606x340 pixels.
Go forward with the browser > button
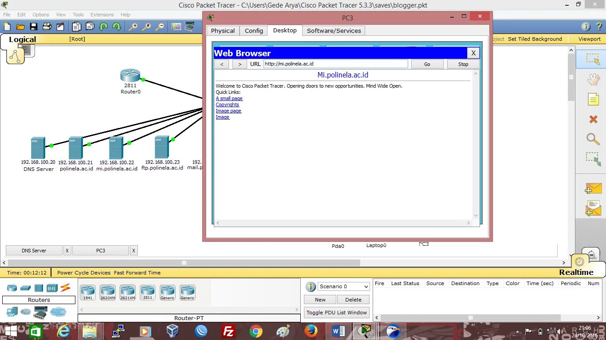click(240, 64)
